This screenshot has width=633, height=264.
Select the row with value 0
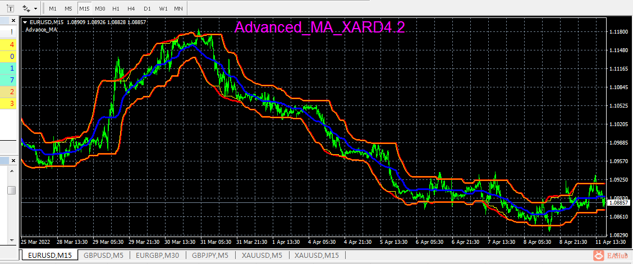(8, 57)
